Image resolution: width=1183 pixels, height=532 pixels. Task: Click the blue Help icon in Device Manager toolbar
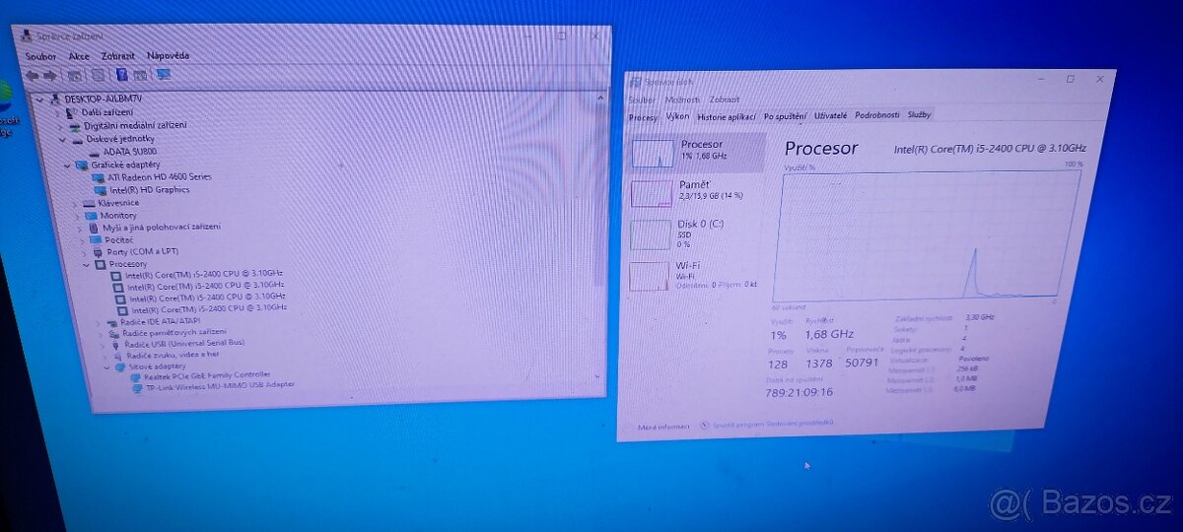click(x=122, y=74)
